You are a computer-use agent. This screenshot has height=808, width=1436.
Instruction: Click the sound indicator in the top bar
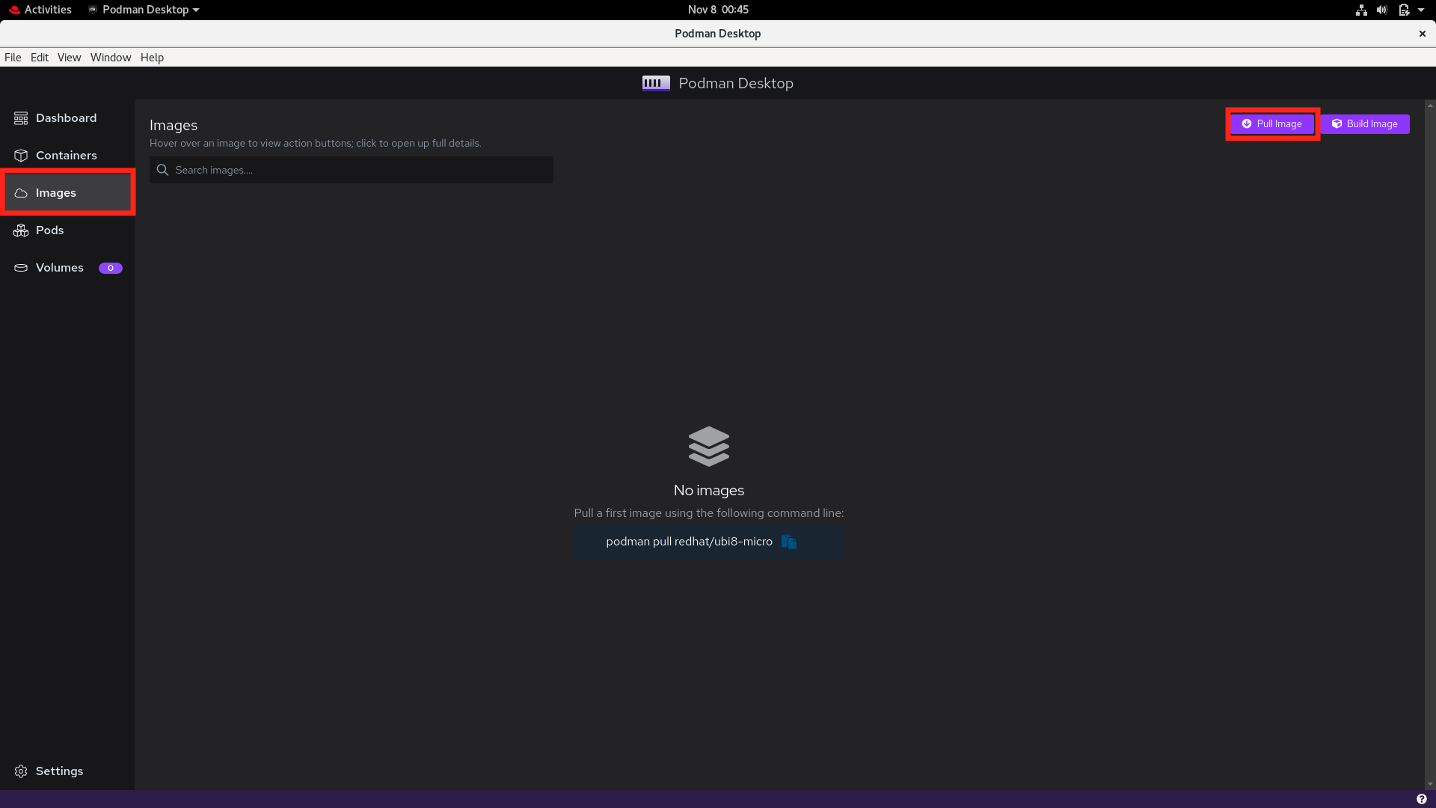1381,10
